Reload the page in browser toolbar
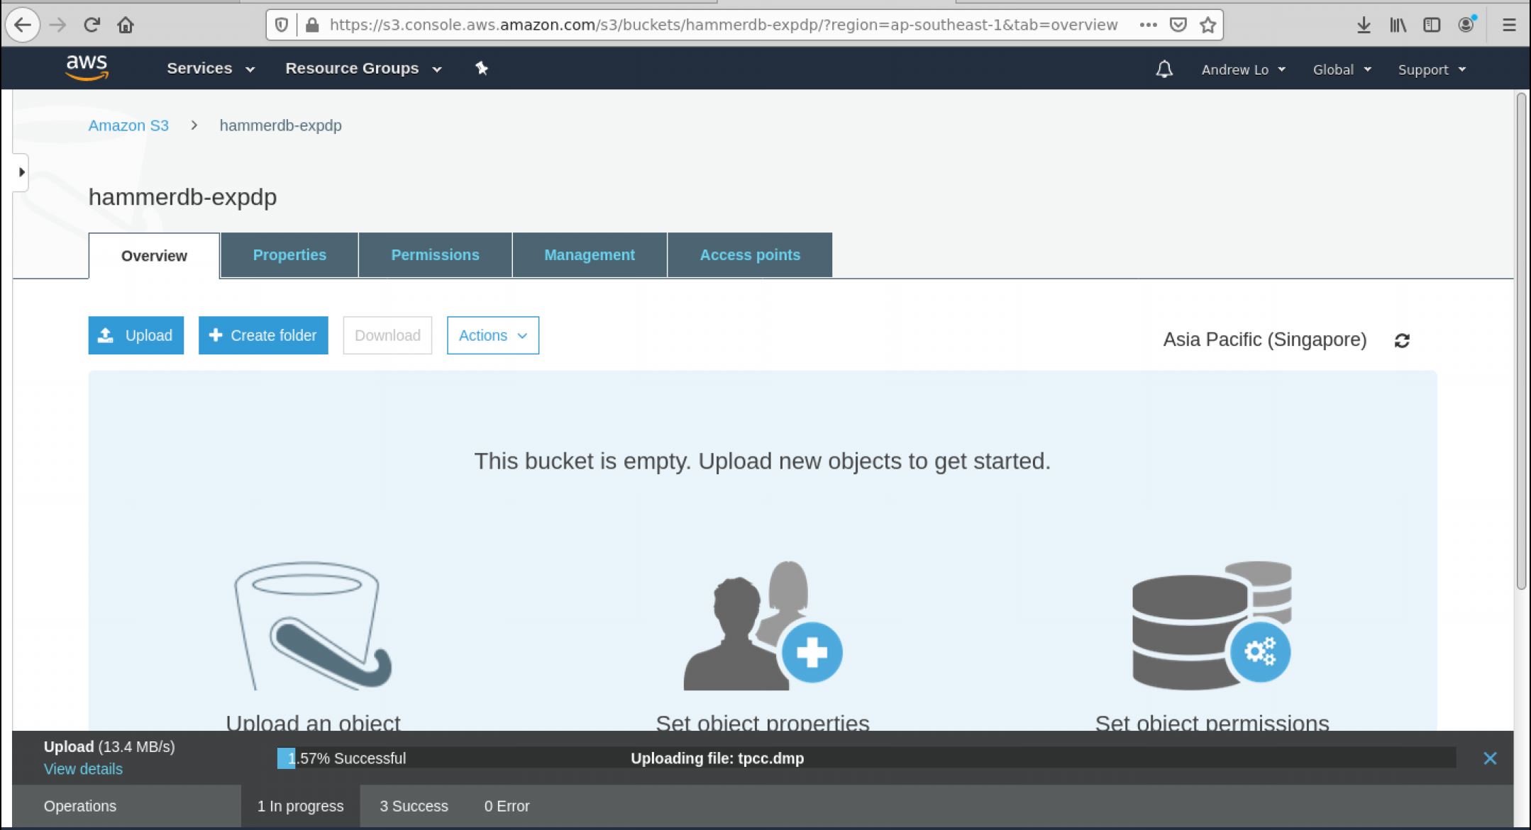This screenshot has height=830, width=1531. pos(92,26)
